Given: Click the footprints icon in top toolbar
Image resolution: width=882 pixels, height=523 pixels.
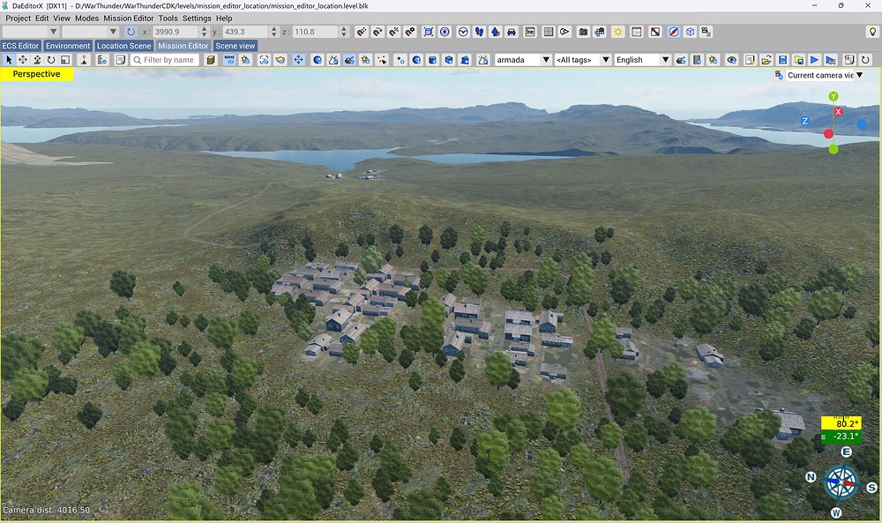Looking at the screenshot, I should tap(479, 32).
